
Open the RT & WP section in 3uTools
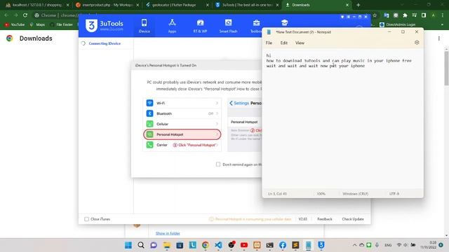[x=200, y=26]
